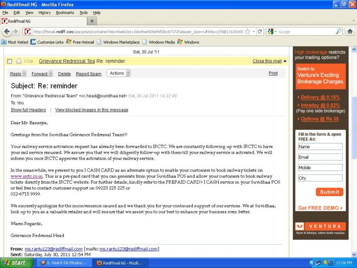Screen dimensions: 357x268
Task: Open a new tab with plus button
Action: (x=92, y=21)
